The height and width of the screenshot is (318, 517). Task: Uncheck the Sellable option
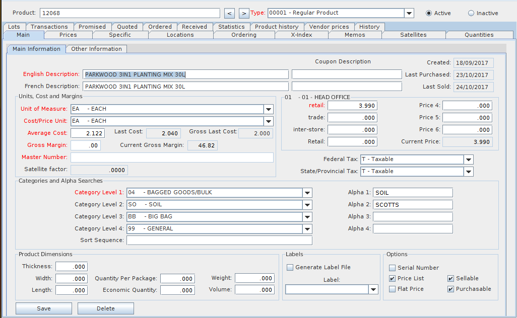click(451, 278)
